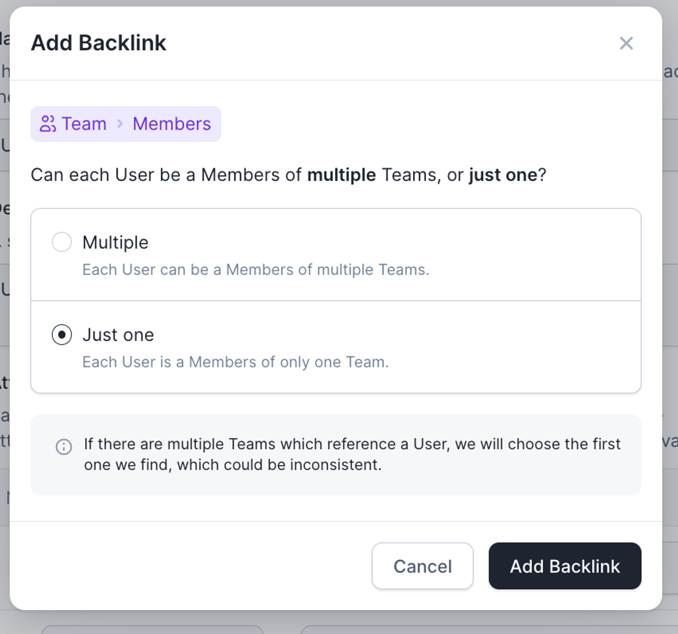
Task: Click the inconsistency warning notice text
Action: [352, 454]
